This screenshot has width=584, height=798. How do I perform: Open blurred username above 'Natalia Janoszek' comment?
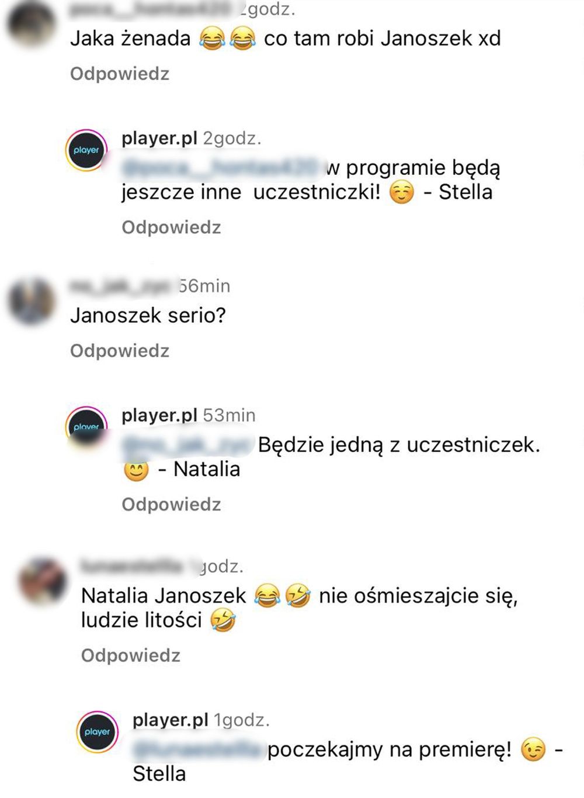139,566
